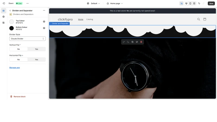Screen dimensions: 217x122
Task: Hide block using crossed eye icon
Action: [x=137, y=42]
